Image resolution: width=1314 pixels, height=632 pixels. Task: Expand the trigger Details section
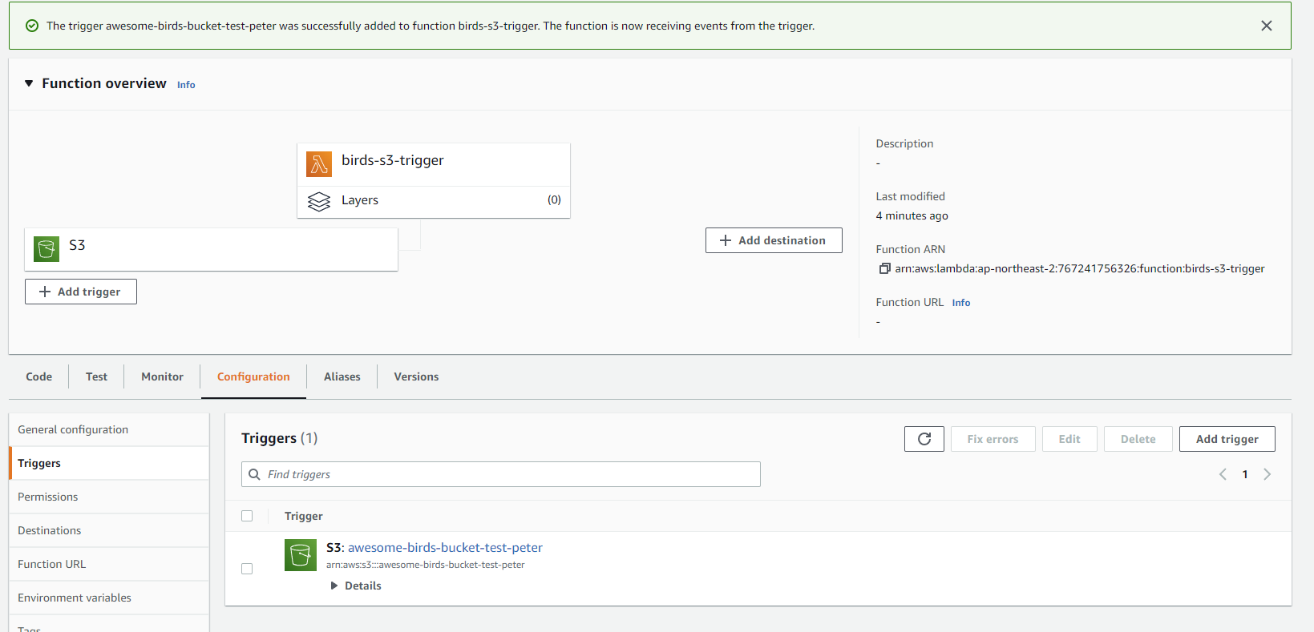tap(355, 586)
